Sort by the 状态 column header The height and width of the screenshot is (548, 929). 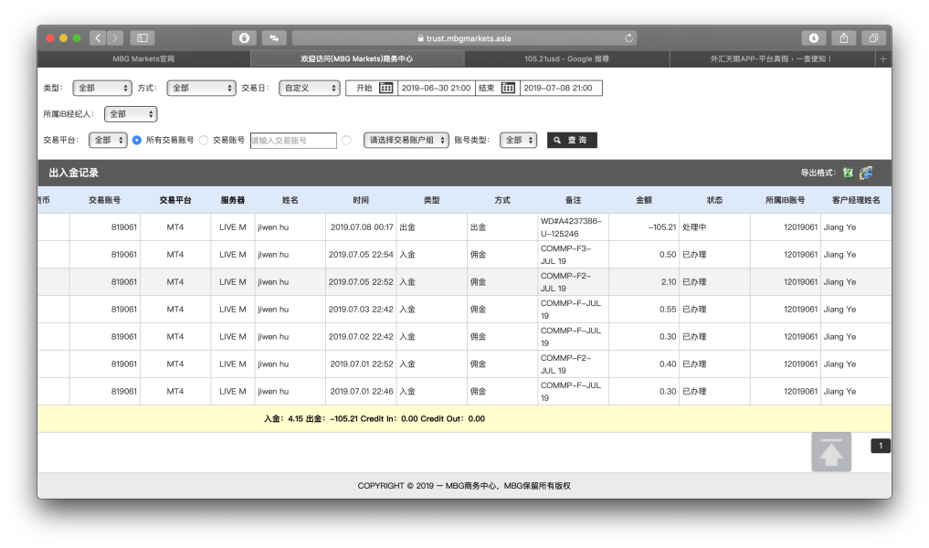(x=714, y=200)
